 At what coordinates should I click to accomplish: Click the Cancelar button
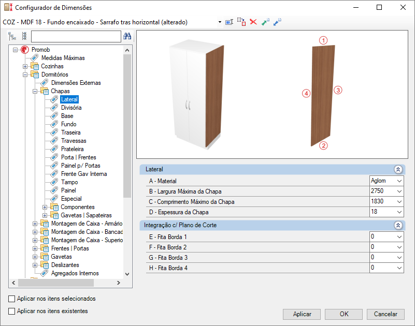click(x=385, y=314)
